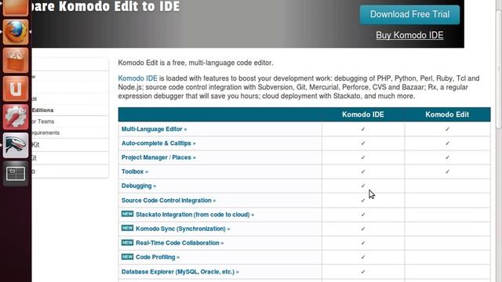
Task: Click NEW badge beside Code Profiling
Action: click(127, 256)
